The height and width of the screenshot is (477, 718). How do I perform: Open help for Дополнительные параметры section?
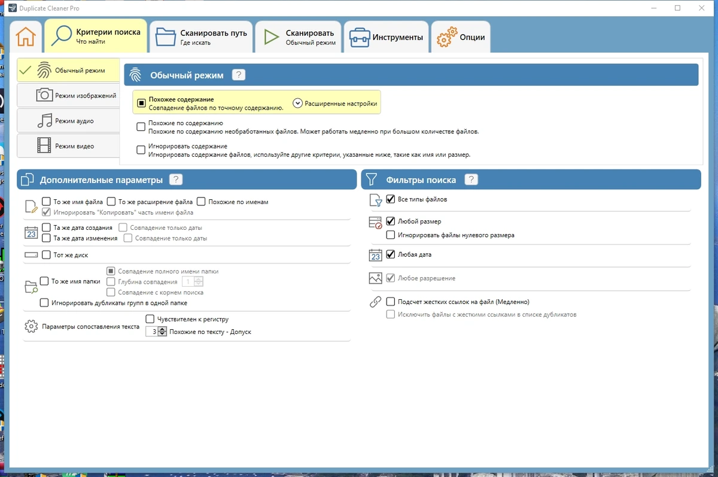[x=176, y=180]
